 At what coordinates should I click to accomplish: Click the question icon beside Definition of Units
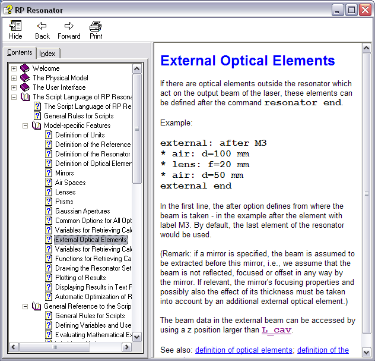click(49, 135)
